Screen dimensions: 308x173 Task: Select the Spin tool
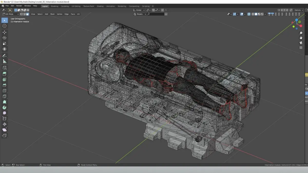coord(4,108)
